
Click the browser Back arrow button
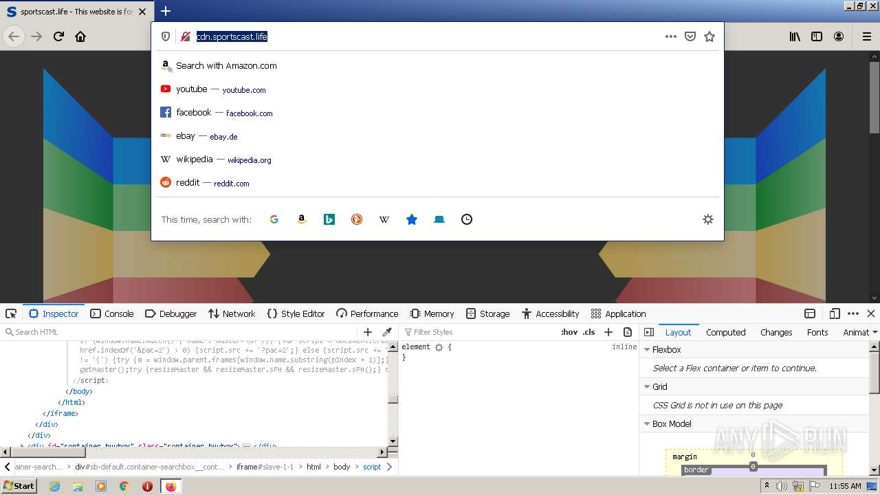tap(14, 36)
